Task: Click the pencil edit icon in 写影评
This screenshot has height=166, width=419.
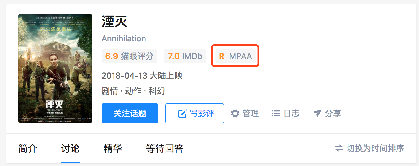Action: click(x=182, y=114)
